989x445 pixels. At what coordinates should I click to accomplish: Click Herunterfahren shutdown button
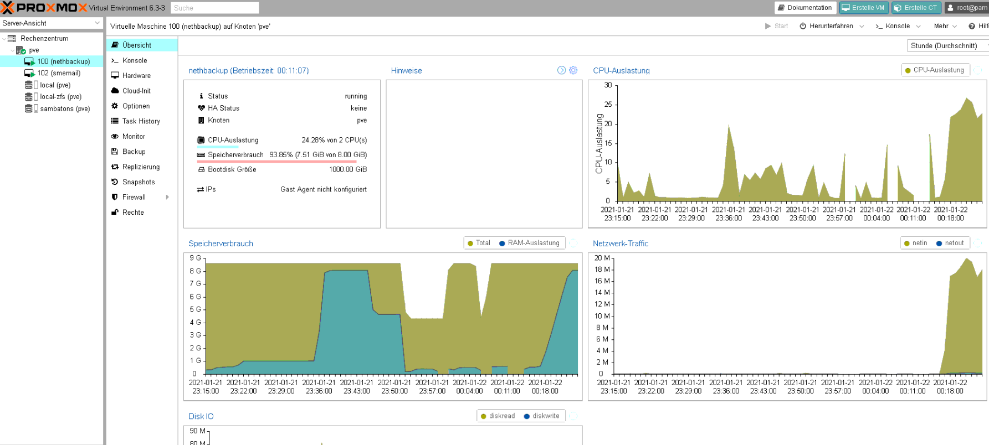(x=826, y=26)
